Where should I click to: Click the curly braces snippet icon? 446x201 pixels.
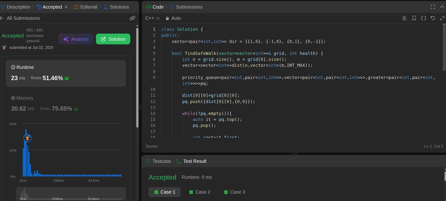424,18
